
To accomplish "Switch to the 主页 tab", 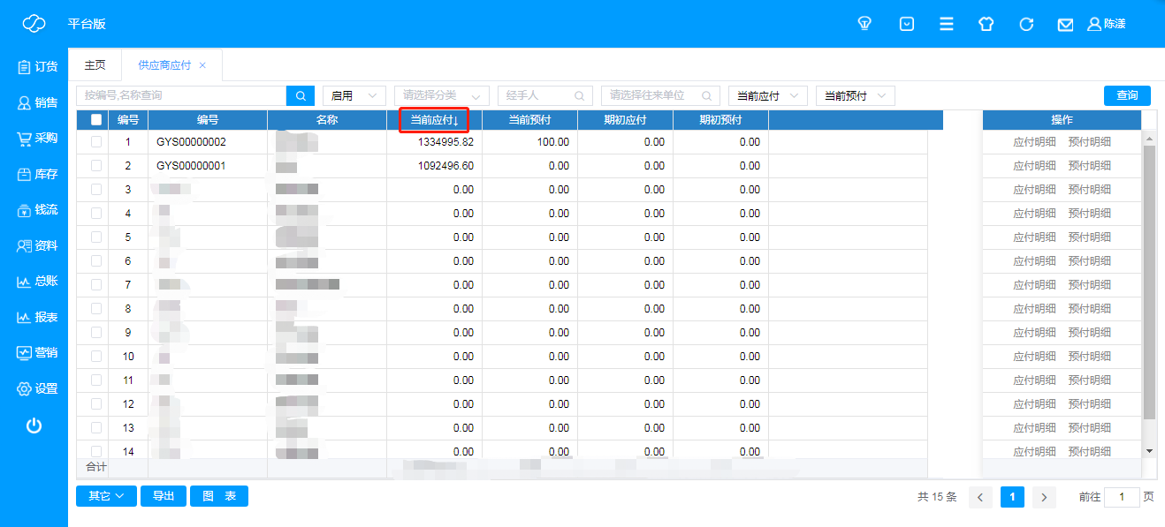I will click(x=95, y=65).
